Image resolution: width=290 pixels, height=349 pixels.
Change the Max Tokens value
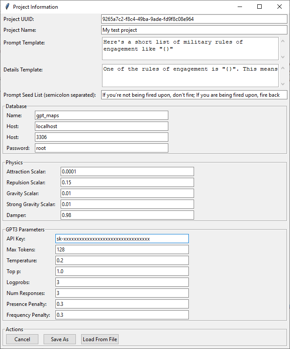pyautogui.click(x=122, y=250)
